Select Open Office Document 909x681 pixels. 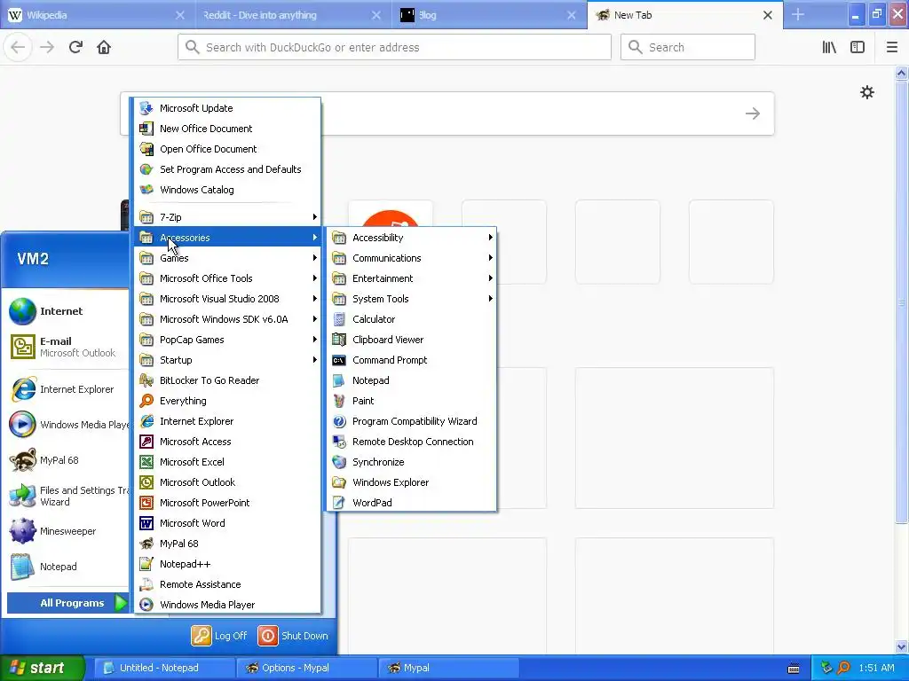227,149
